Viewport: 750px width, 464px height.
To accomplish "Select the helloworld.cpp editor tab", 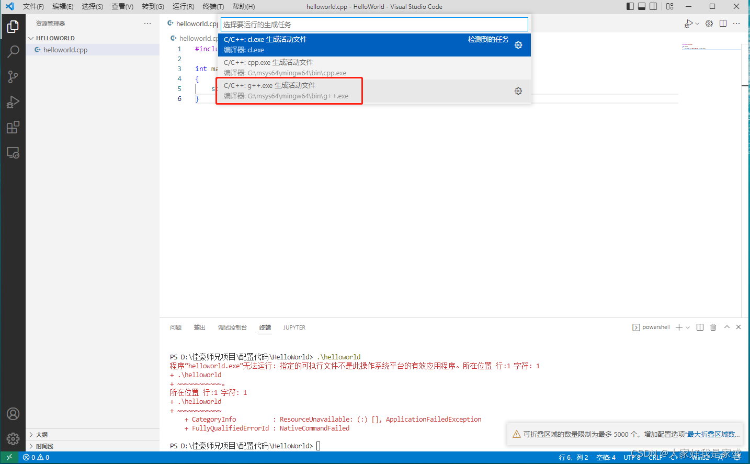I will point(191,24).
